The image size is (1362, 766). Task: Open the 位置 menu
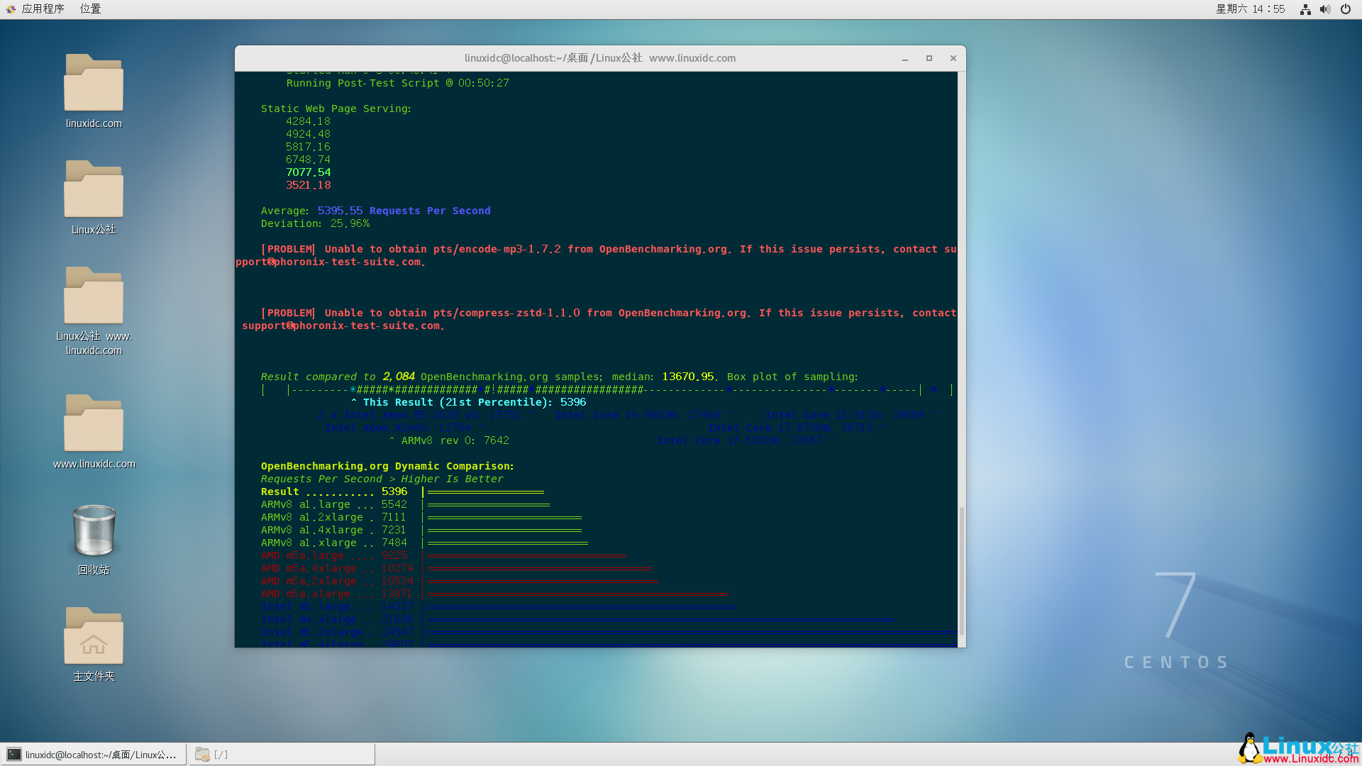90,9
